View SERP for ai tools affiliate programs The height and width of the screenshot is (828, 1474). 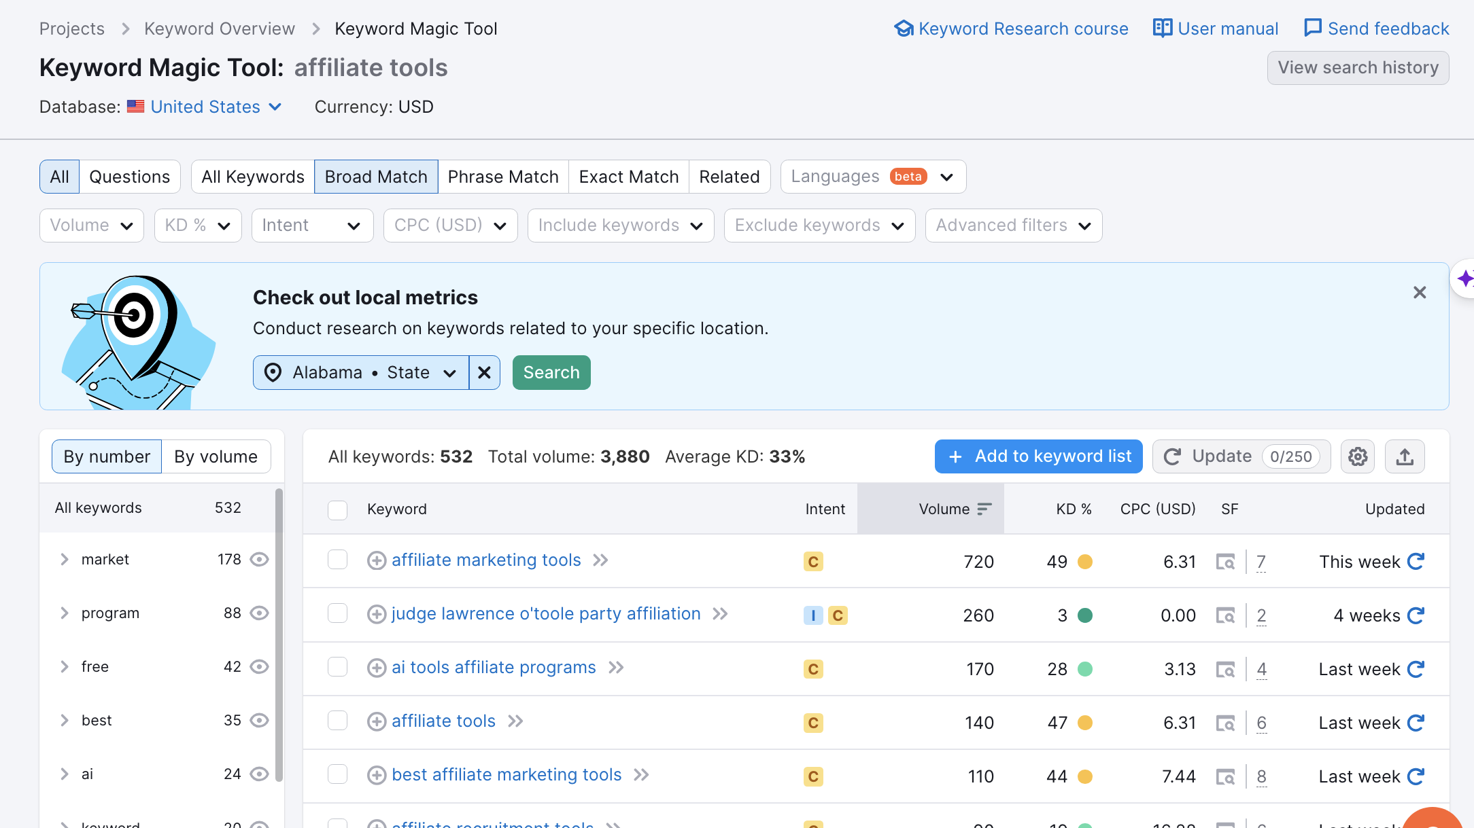coord(1226,670)
